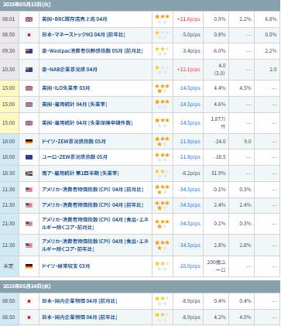Open the 豪・Westpac消費者信頼感指数 05月 link
This screenshot has width=281, height=326.
(92, 51)
